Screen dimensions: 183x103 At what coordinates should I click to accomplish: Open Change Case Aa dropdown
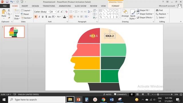59,17
